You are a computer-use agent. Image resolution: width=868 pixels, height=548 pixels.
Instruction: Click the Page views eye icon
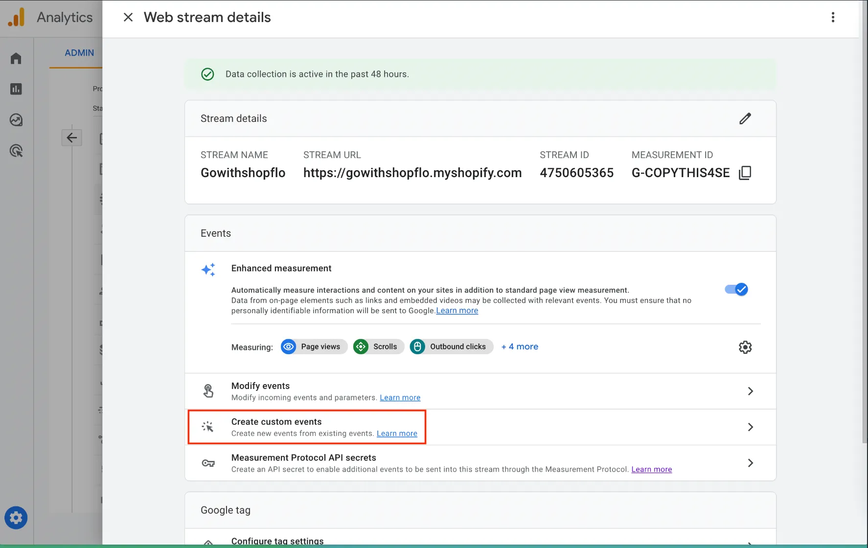289,347
